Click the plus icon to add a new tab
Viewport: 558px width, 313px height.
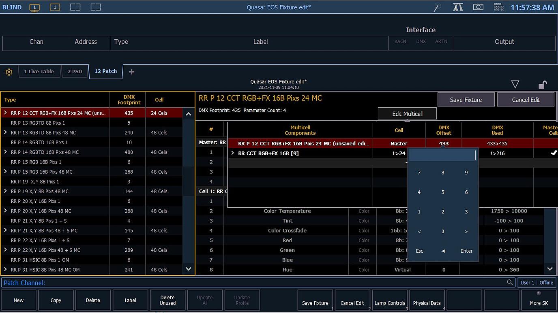[x=131, y=71]
